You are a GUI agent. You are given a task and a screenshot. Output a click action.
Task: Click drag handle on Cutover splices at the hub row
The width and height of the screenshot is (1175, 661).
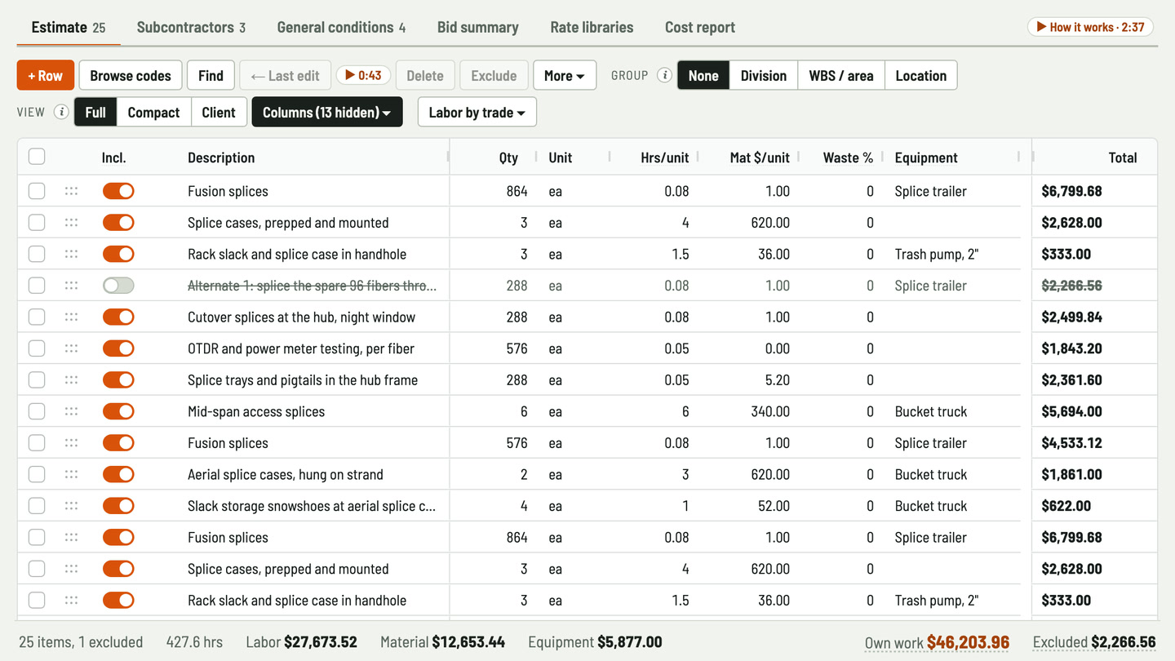(71, 317)
